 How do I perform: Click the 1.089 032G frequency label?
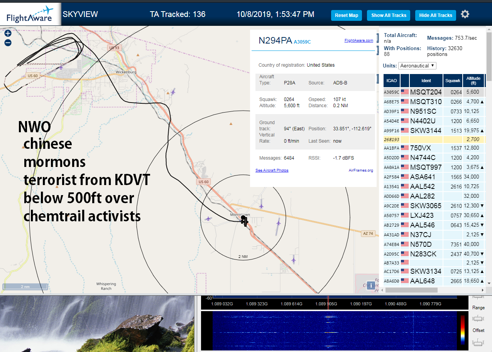[222, 304]
